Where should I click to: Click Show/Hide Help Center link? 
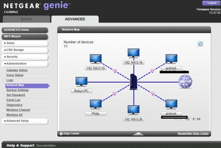click(193, 134)
